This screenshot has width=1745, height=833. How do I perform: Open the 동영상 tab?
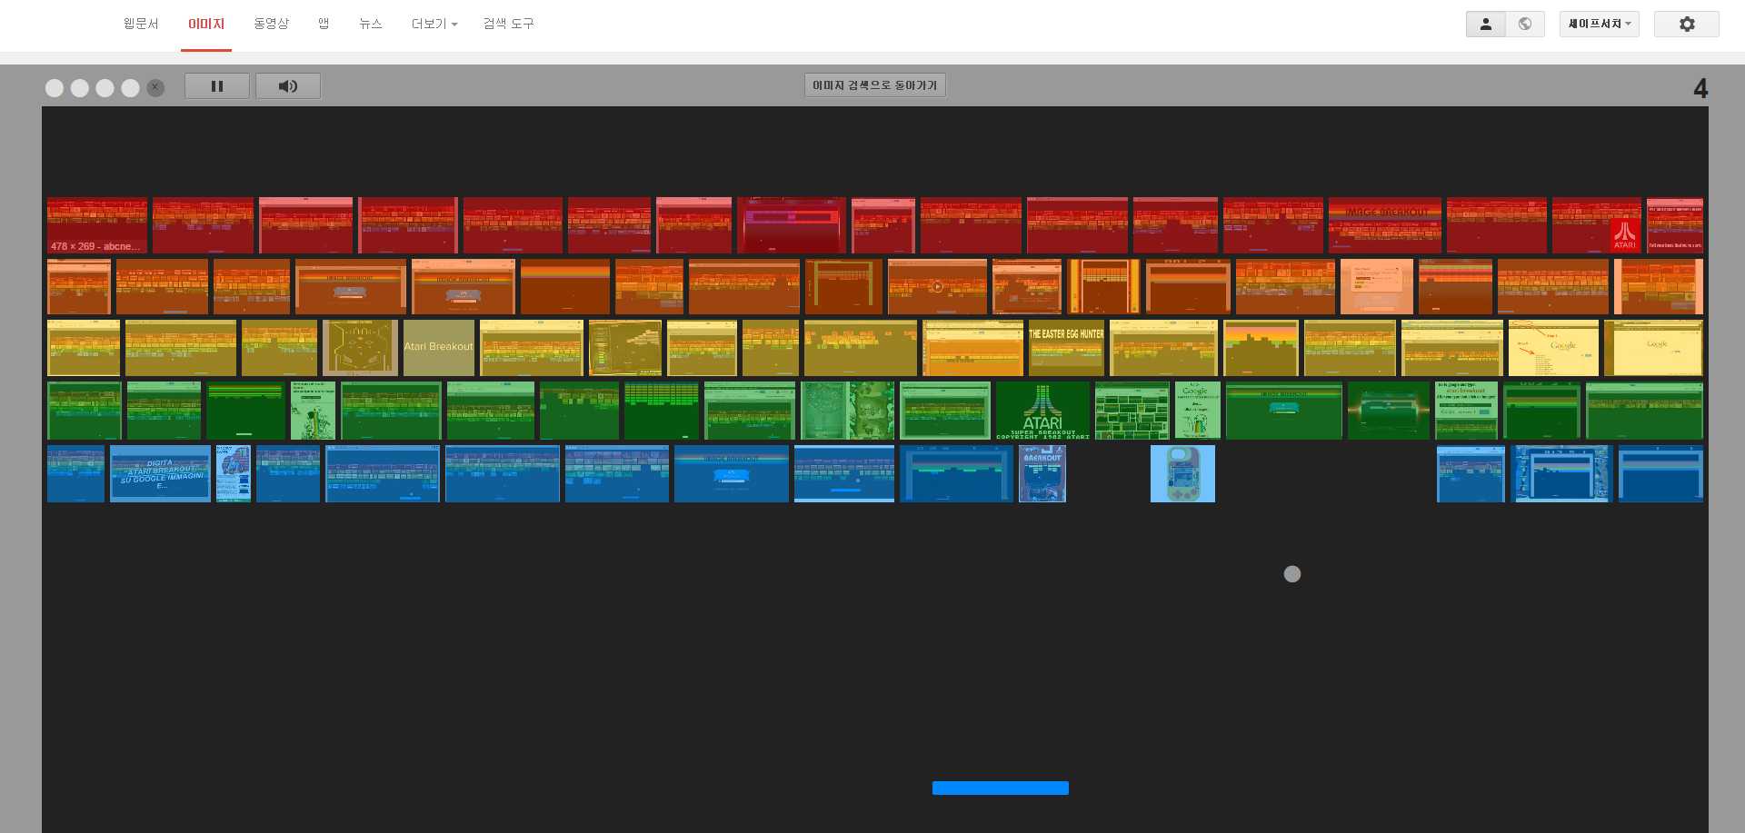pos(271,24)
